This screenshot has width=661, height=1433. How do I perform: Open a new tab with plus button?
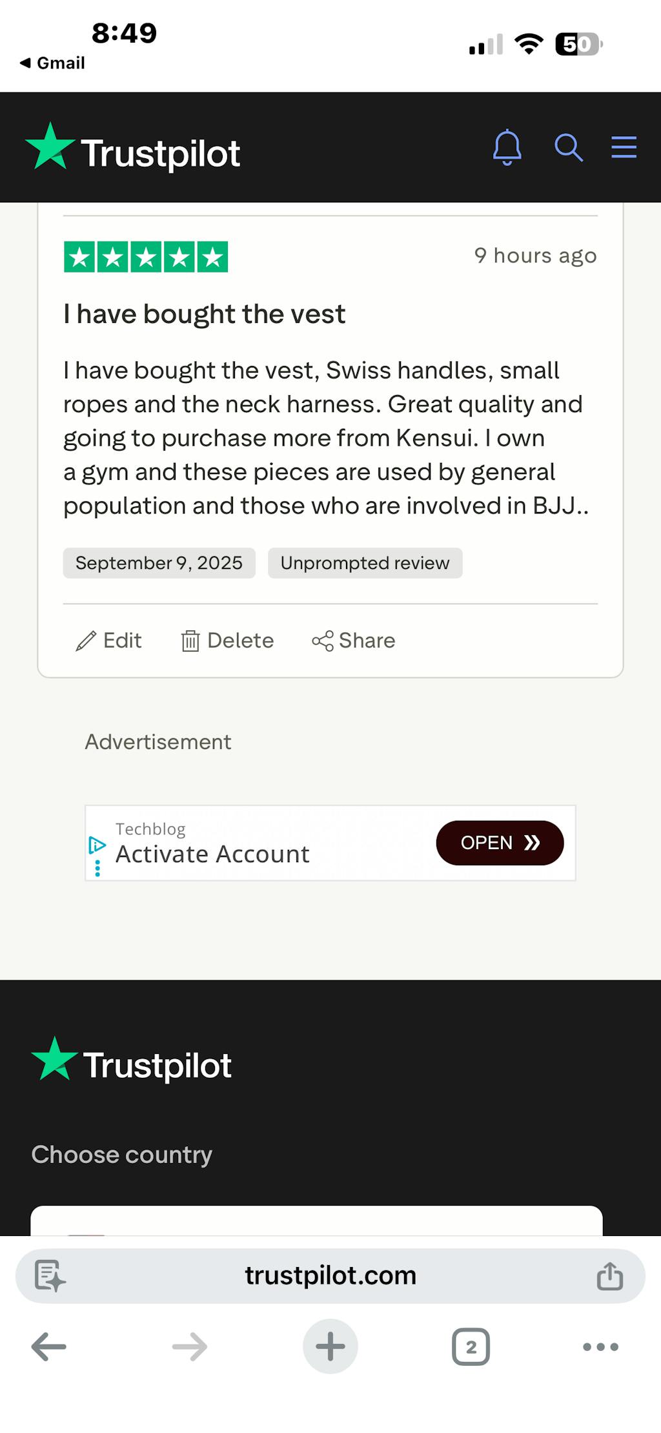[x=330, y=1347]
